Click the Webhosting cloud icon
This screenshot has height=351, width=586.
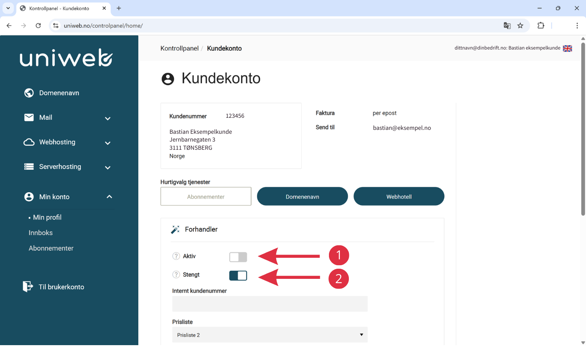(x=29, y=142)
